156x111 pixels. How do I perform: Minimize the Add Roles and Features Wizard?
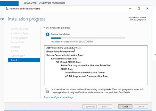pyautogui.click(x=129, y=8)
